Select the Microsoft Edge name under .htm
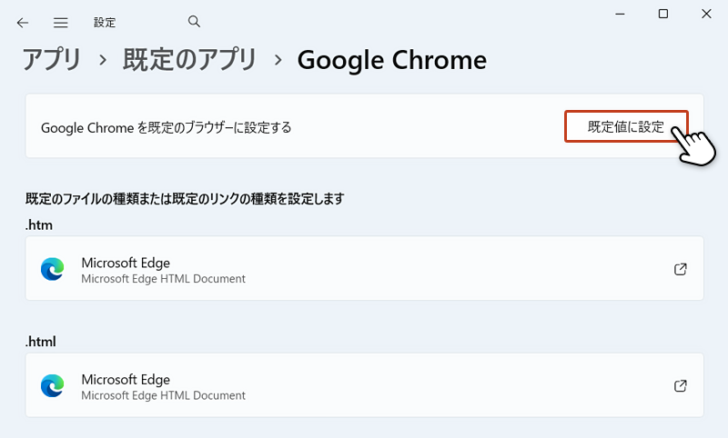 coord(126,263)
